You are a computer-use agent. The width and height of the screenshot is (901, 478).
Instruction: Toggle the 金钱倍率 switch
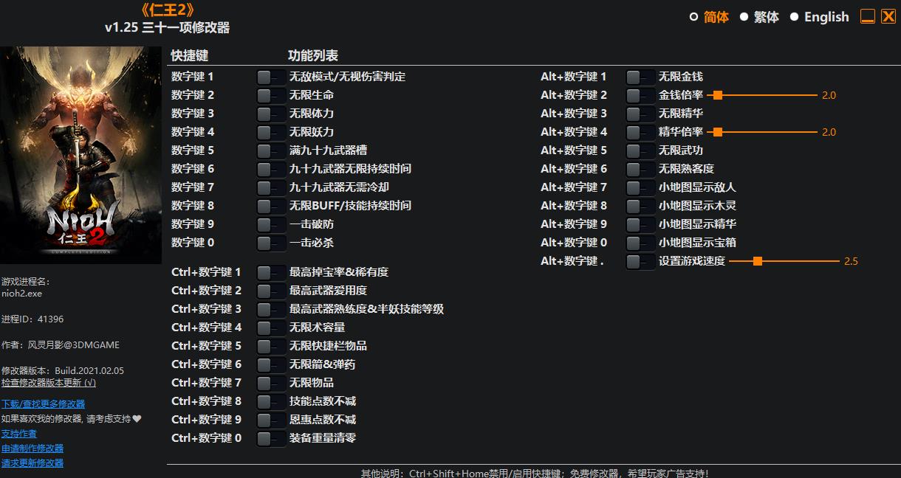click(x=640, y=95)
